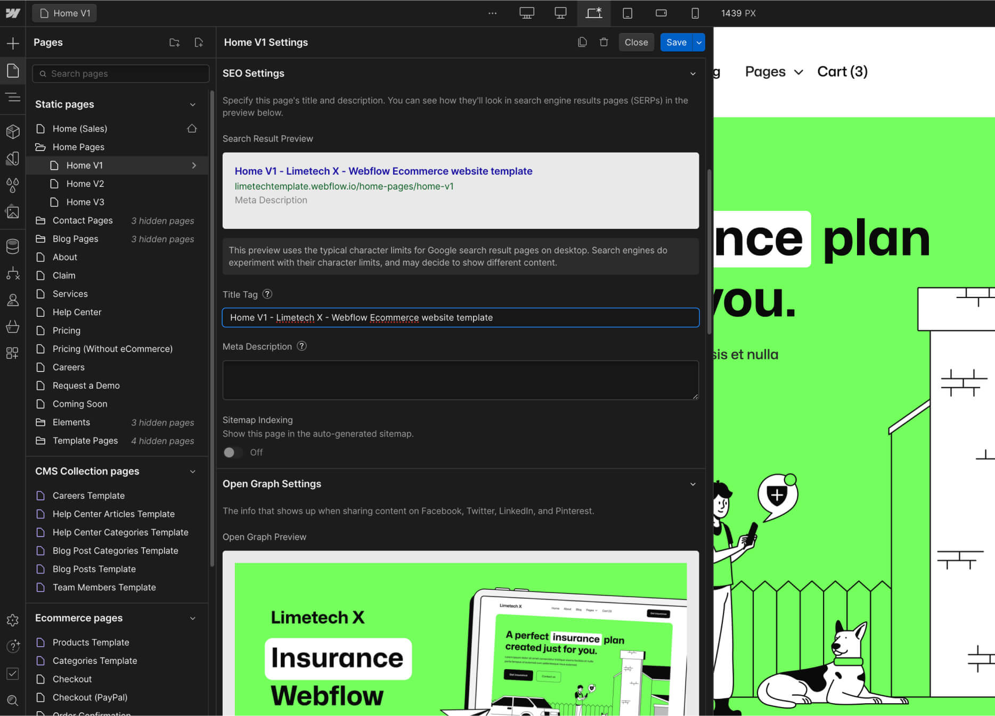Open the Components panel
The height and width of the screenshot is (716, 995).
13,131
